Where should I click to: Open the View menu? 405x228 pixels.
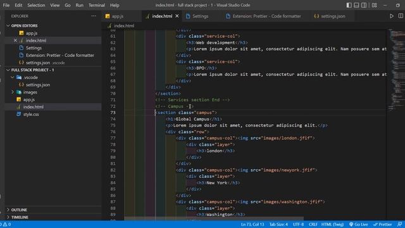(55, 5)
